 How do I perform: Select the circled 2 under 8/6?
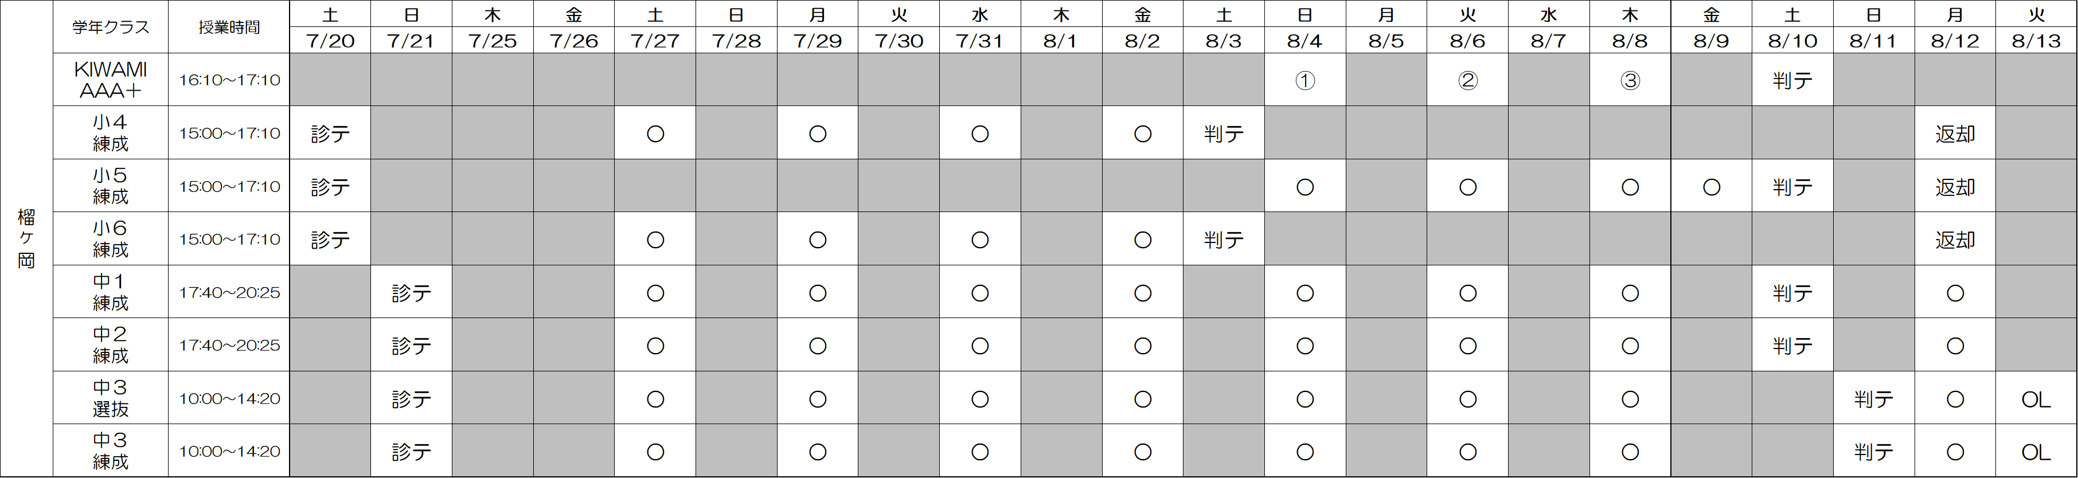click(1467, 80)
